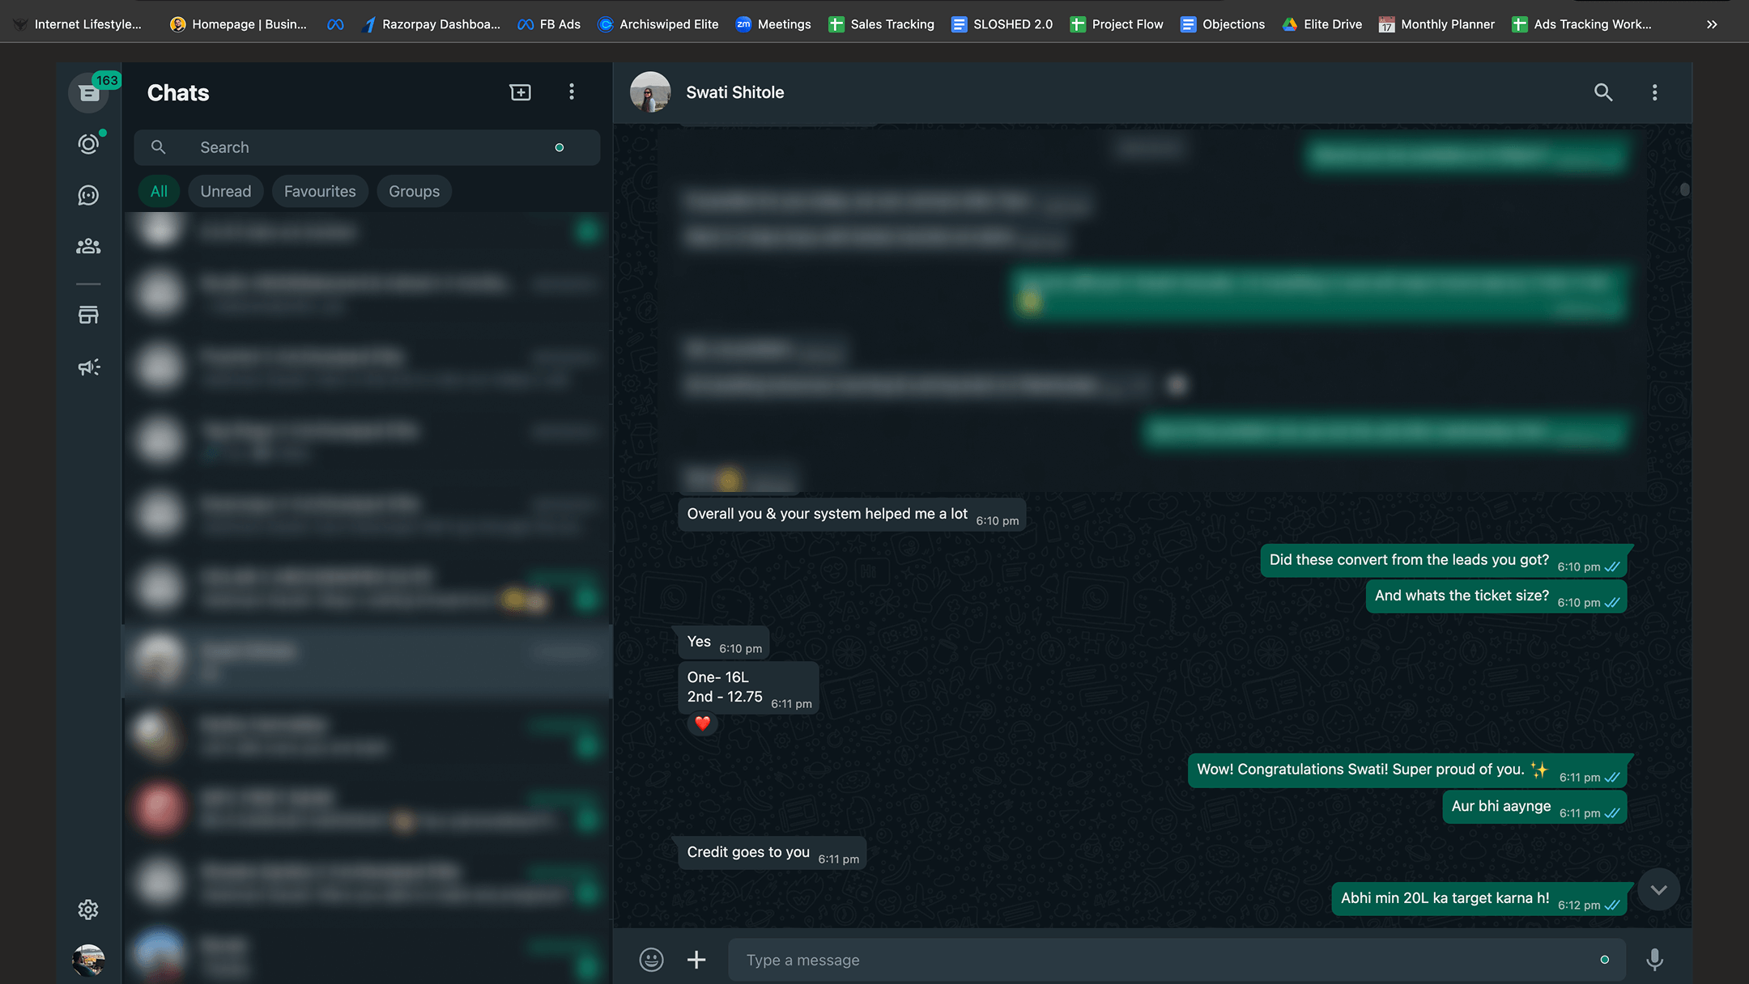Select the Favourites filter

pos(320,192)
